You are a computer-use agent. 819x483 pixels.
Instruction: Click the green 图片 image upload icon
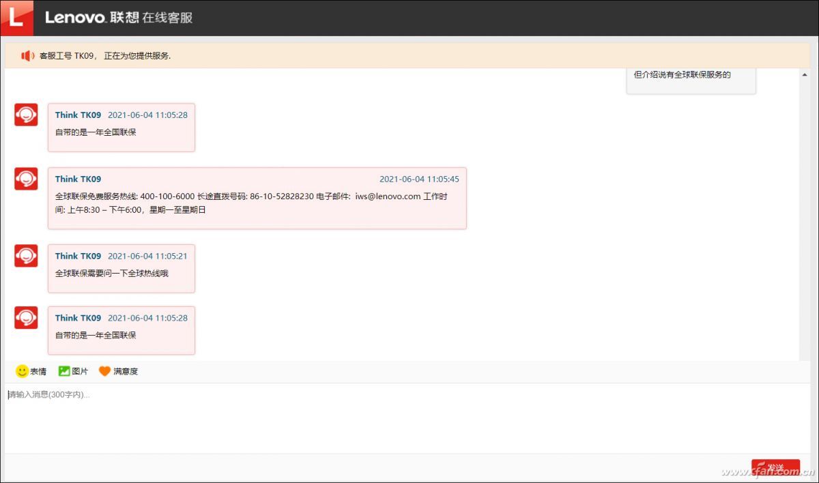[x=63, y=370]
